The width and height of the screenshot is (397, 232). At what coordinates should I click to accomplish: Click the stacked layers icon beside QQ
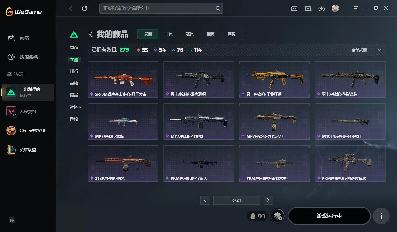tap(278, 216)
